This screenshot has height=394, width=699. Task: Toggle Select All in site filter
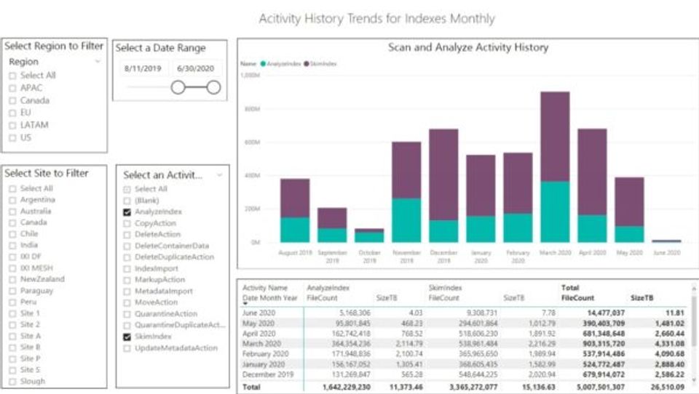(x=12, y=189)
